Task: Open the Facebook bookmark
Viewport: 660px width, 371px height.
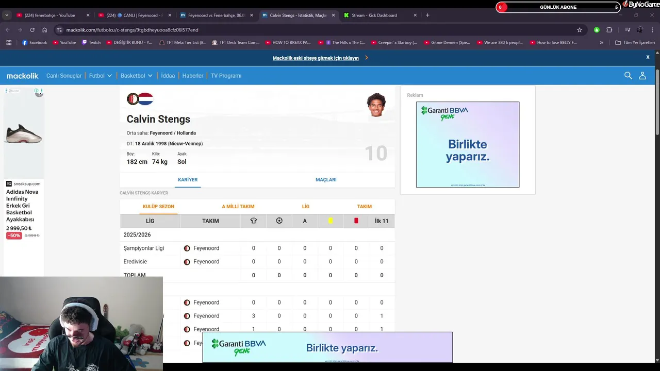Action: (34, 43)
